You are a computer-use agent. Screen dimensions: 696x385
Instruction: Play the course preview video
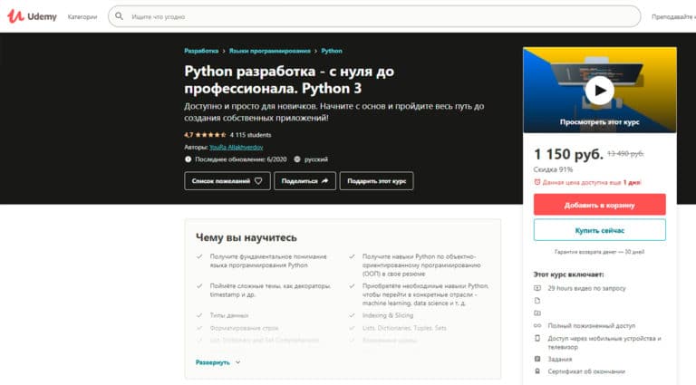599,89
